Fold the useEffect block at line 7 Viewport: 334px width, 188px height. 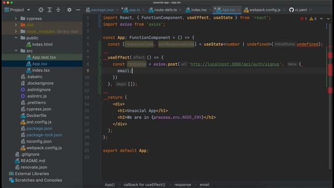[x=102, y=57]
